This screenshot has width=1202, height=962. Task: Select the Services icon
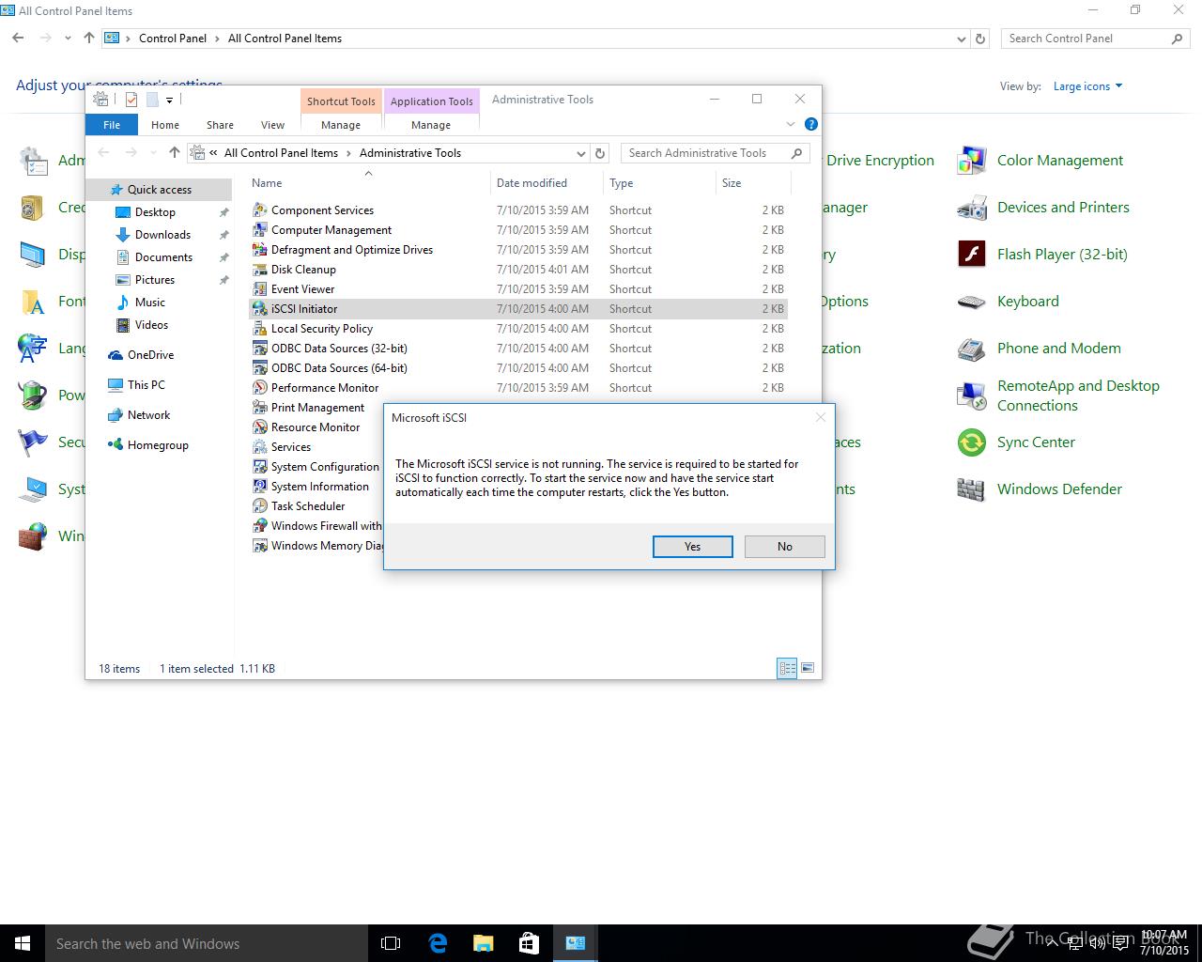tap(260, 447)
